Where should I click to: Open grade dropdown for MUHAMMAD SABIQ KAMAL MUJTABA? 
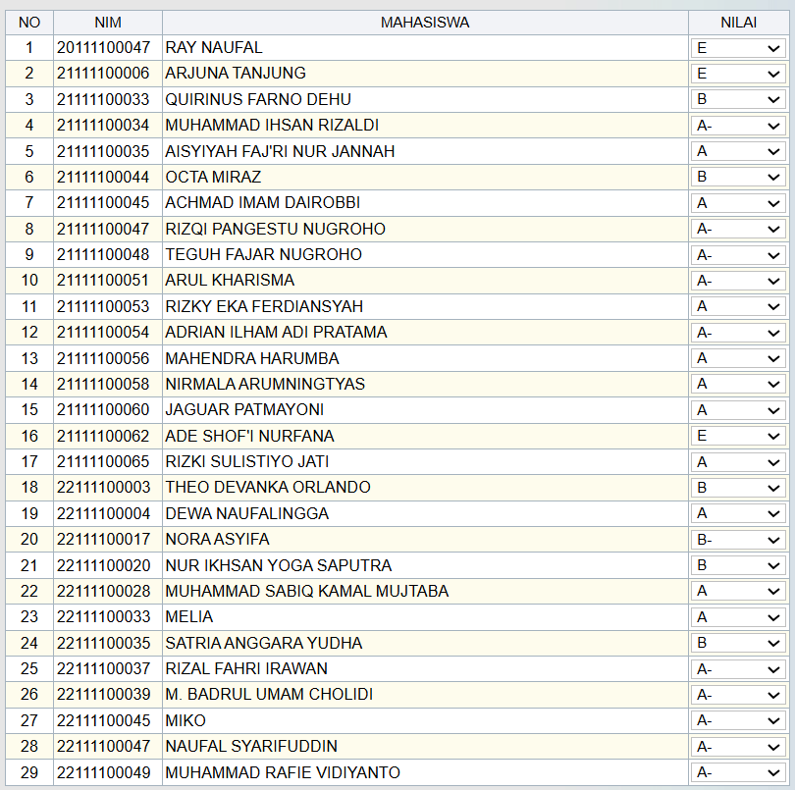(x=738, y=591)
